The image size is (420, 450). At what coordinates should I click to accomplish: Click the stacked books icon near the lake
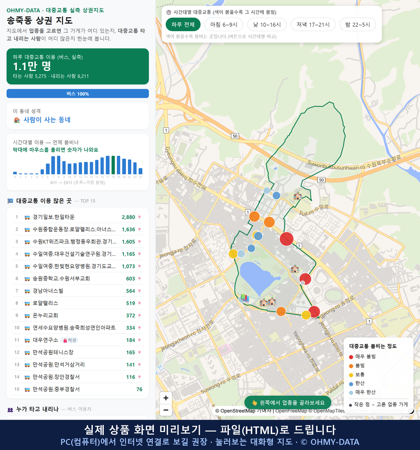[245, 298]
